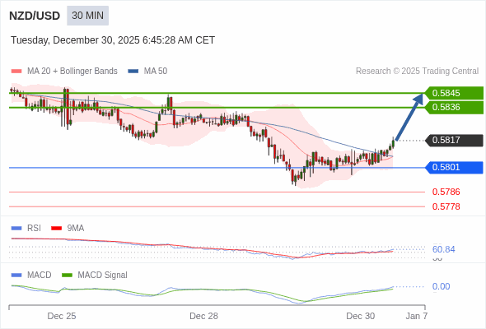486x329 pixels.
Task: Click the Dec 30 date axis label
Action: (x=361, y=316)
